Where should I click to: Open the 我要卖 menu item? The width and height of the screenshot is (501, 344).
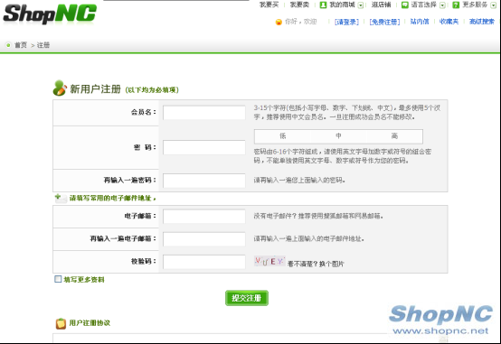[x=299, y=5]
